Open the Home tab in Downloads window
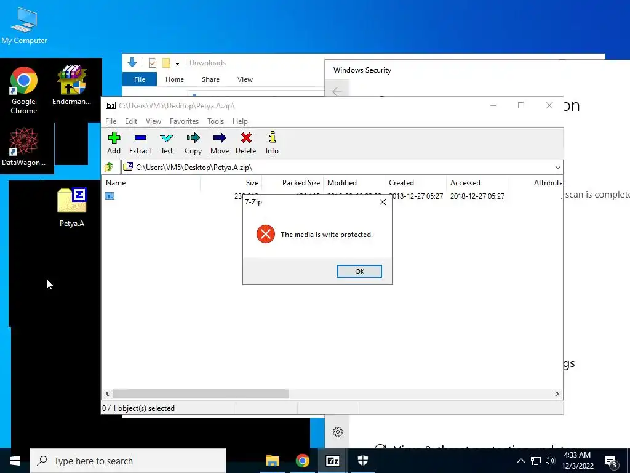The height and width of the screenshot is (473, 630). click(174, 79)
